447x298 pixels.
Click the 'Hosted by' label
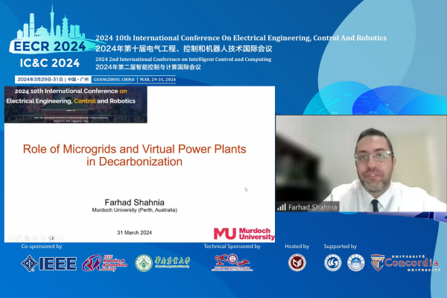pos(297,247)
